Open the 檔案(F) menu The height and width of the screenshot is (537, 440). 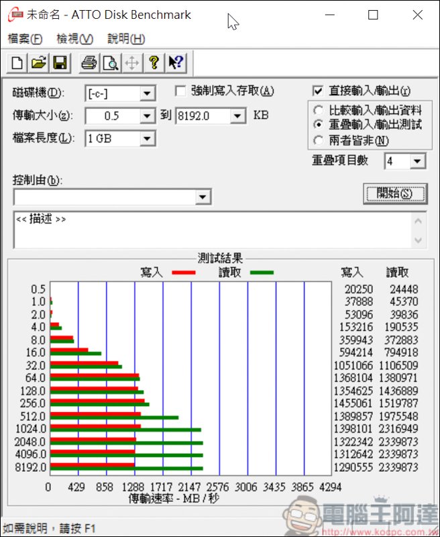coord(25,39)
